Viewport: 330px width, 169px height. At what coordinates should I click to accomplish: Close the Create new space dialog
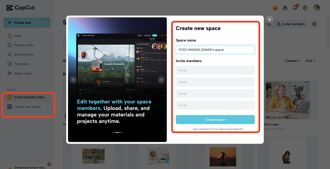269,20
